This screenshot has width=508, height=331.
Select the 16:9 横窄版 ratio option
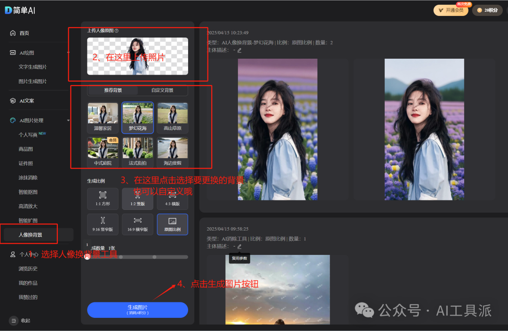click(x=138, y=224)
